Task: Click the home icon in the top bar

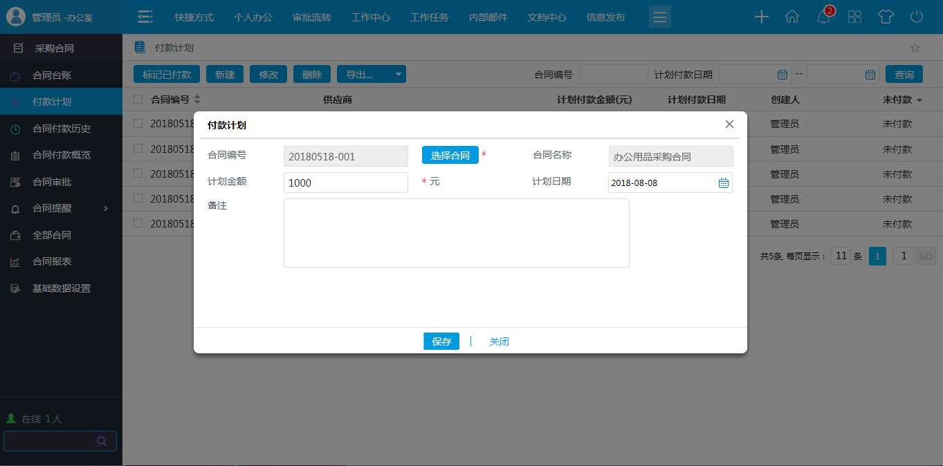Action: tap(791, 17)
